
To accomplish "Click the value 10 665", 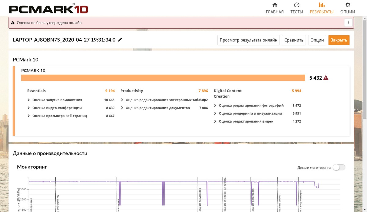I will [109, 100].
